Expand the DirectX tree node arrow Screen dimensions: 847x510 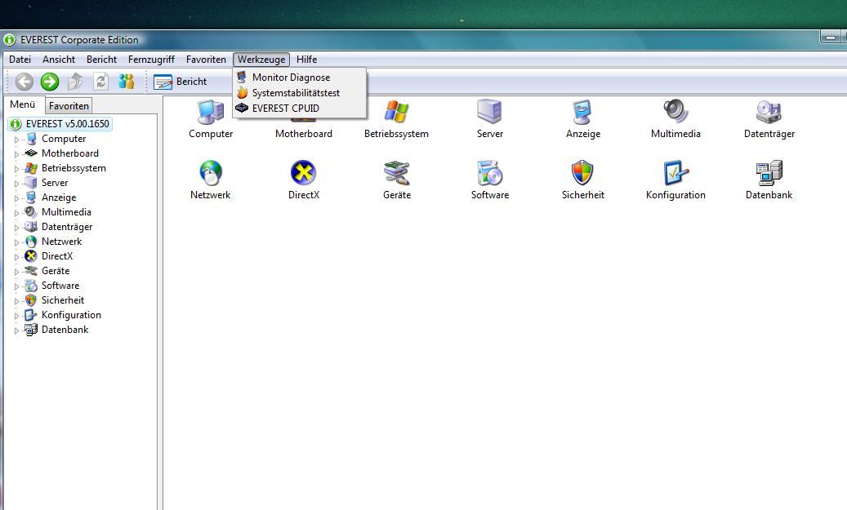[x=17, y=256]
